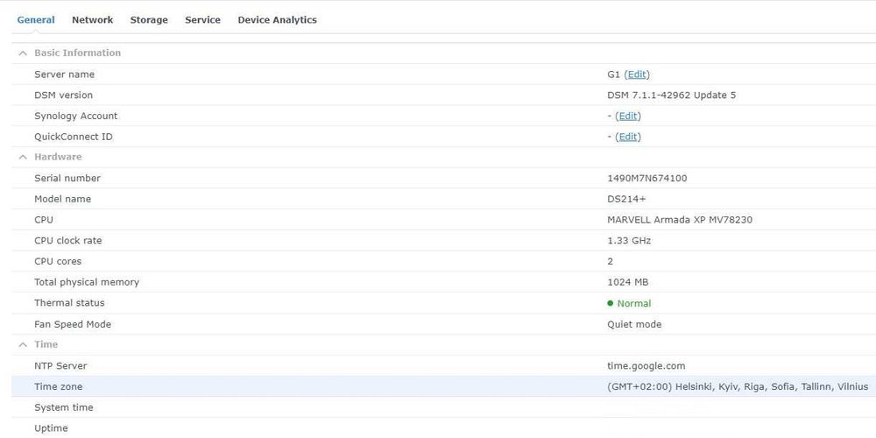Click the GMT+02:00 Helsinki time zone value
Viewport: 876px width, 438px height.
point(738,386)
